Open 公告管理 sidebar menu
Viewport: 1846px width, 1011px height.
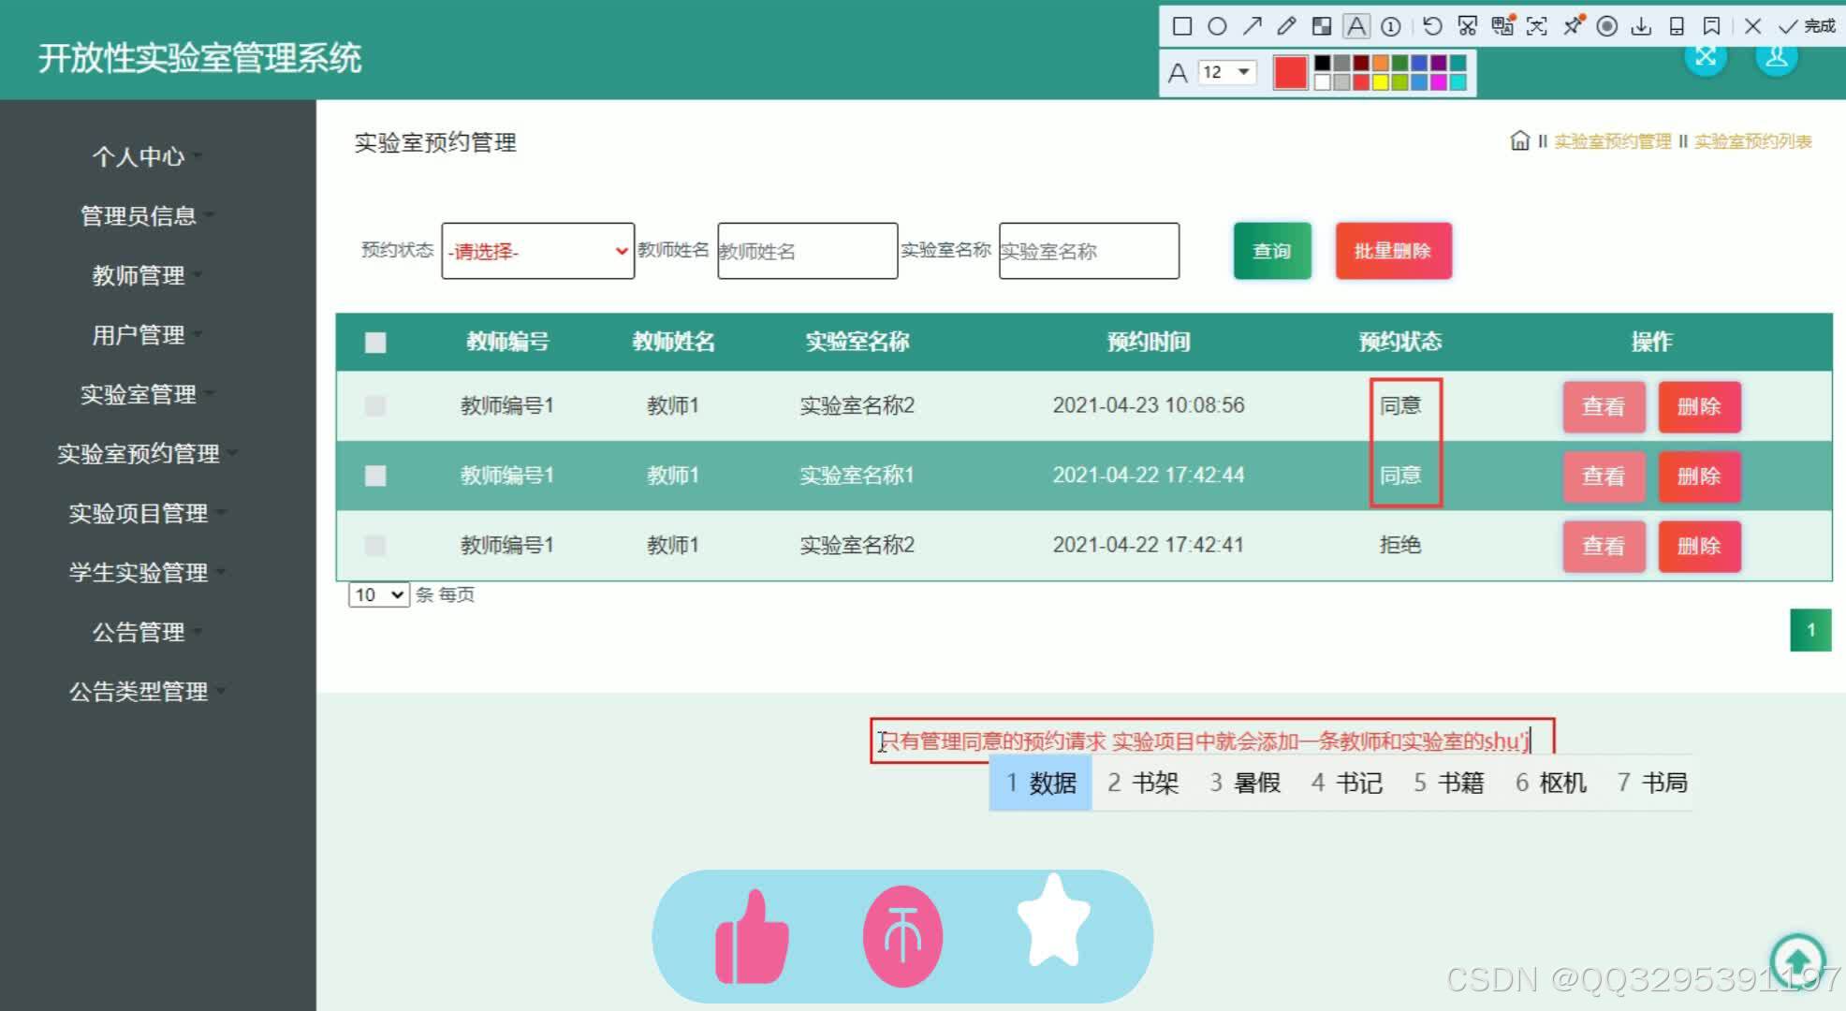[x=139, y=632]
